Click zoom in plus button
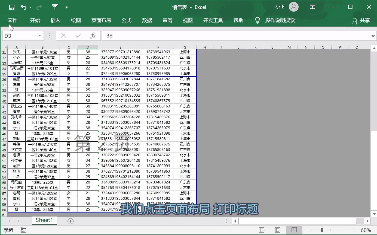 pos(354,230)
